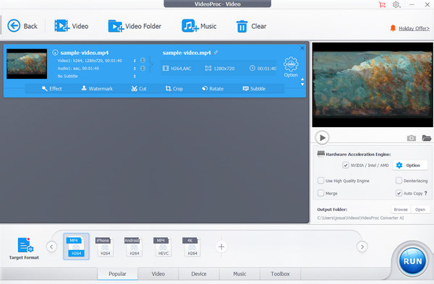The image size is (434, 284).
Task: Switch to the Music tab
Action: click(x=239, y=274)
